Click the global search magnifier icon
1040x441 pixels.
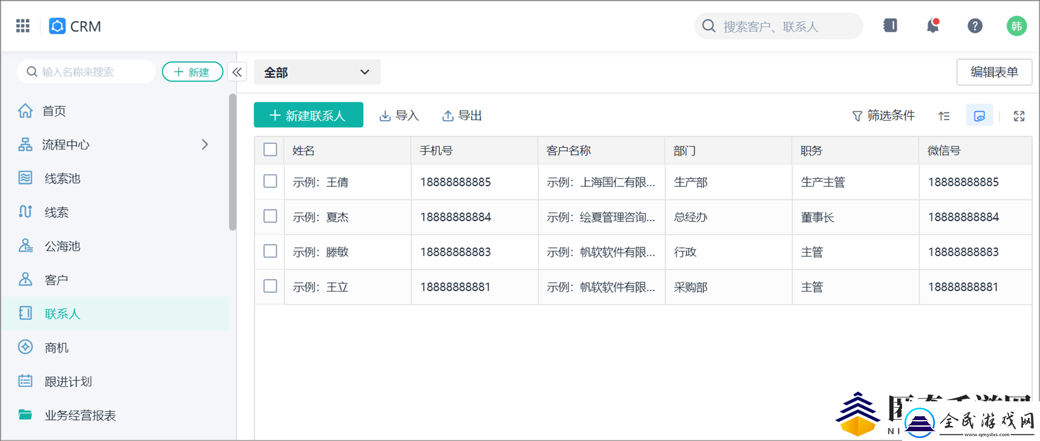click(x=709, y=26)
